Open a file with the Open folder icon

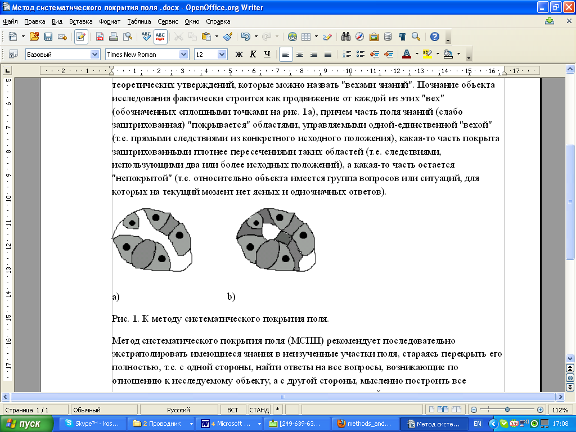(34, 37)
